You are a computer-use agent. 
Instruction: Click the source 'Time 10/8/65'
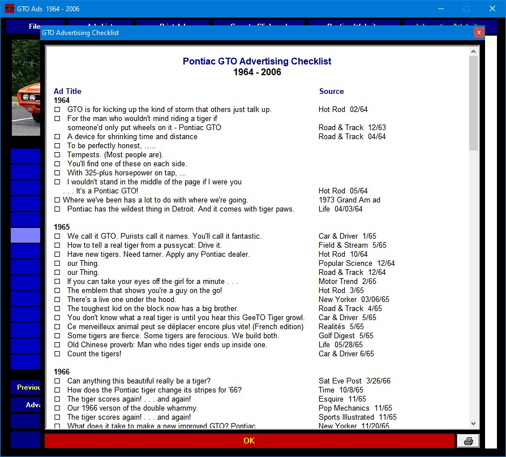[x=341, y=390]
